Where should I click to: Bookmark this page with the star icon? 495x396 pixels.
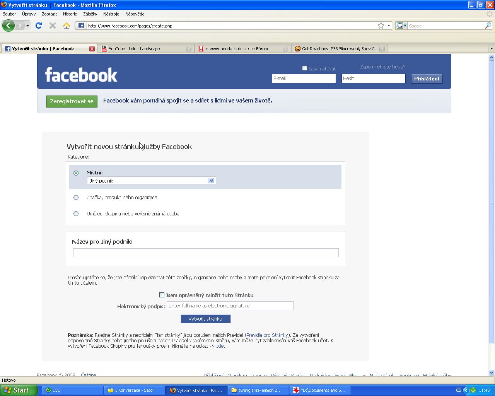(381, 26)
